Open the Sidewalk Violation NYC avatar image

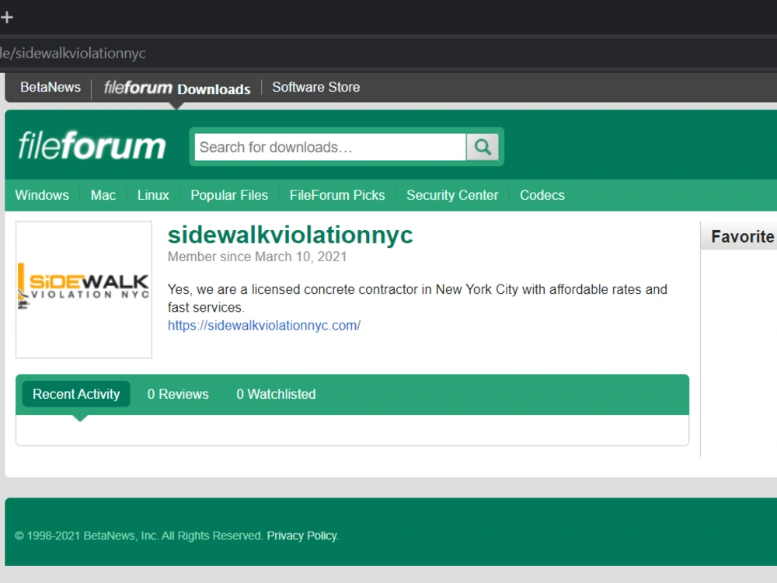(x=84, y=289)
